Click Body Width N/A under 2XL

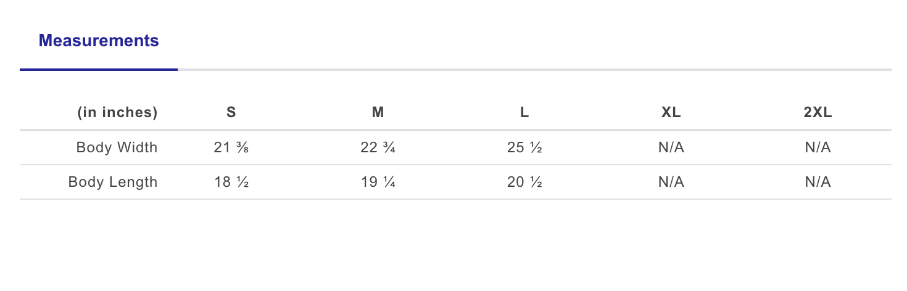pyautogui.click(x=818, y=148)
